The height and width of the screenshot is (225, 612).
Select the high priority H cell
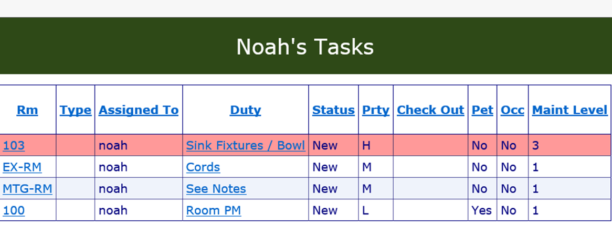click(x=376, y=145)
